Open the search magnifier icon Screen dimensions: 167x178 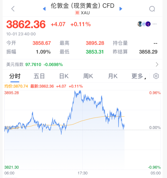pos(152,9)
